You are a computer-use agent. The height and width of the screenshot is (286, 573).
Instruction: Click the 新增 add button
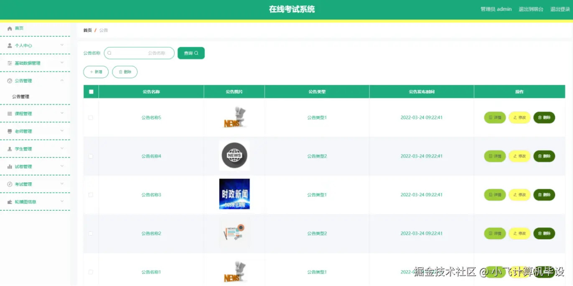point(96,72)
